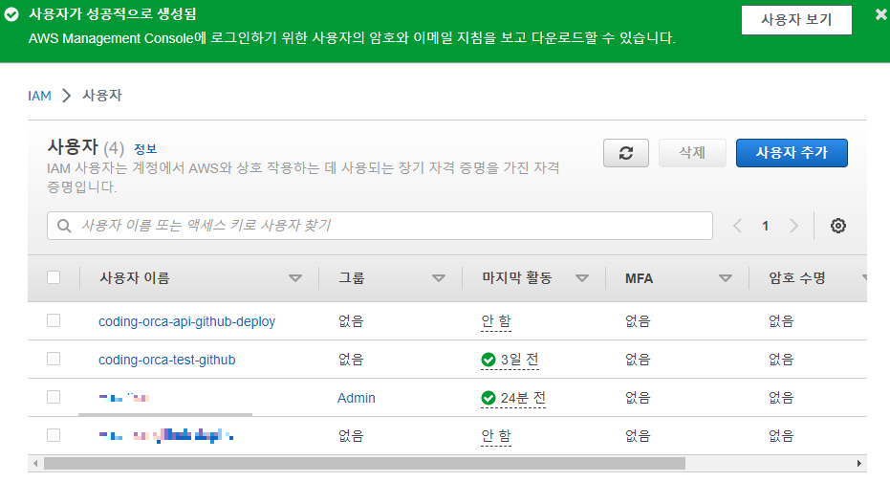Click the scrollbar right arrow
Image resolution: width=890 pixels, height=482 pixels.
point(858,463)
